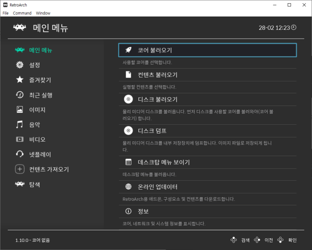Click the gamepad icon beside 검색

(234, 240)
